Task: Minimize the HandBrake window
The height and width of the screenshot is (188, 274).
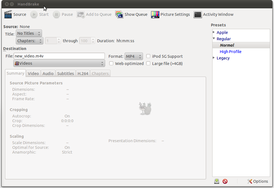Action: (x=12, y=4)
